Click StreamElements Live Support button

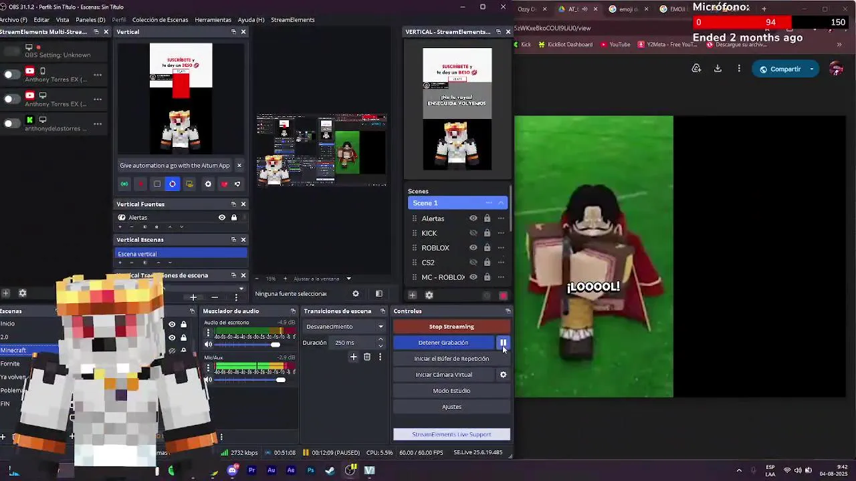tap(451, 434)
